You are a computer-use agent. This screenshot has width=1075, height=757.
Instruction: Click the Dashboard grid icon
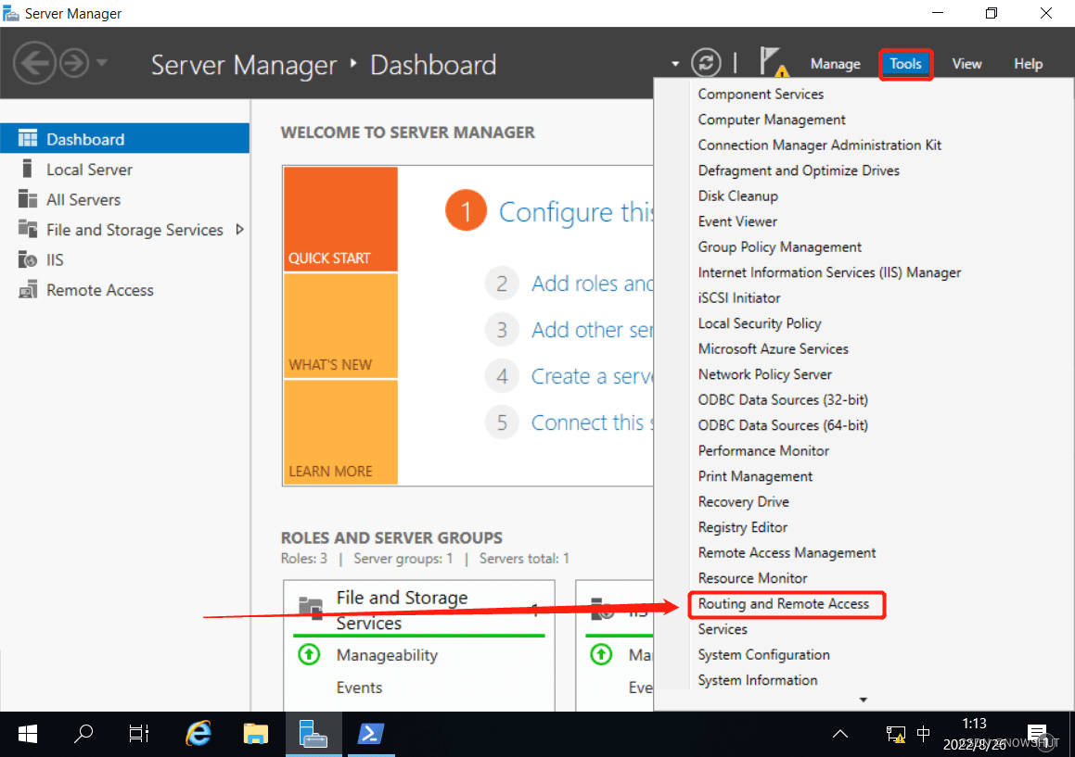tap(28, 138)
